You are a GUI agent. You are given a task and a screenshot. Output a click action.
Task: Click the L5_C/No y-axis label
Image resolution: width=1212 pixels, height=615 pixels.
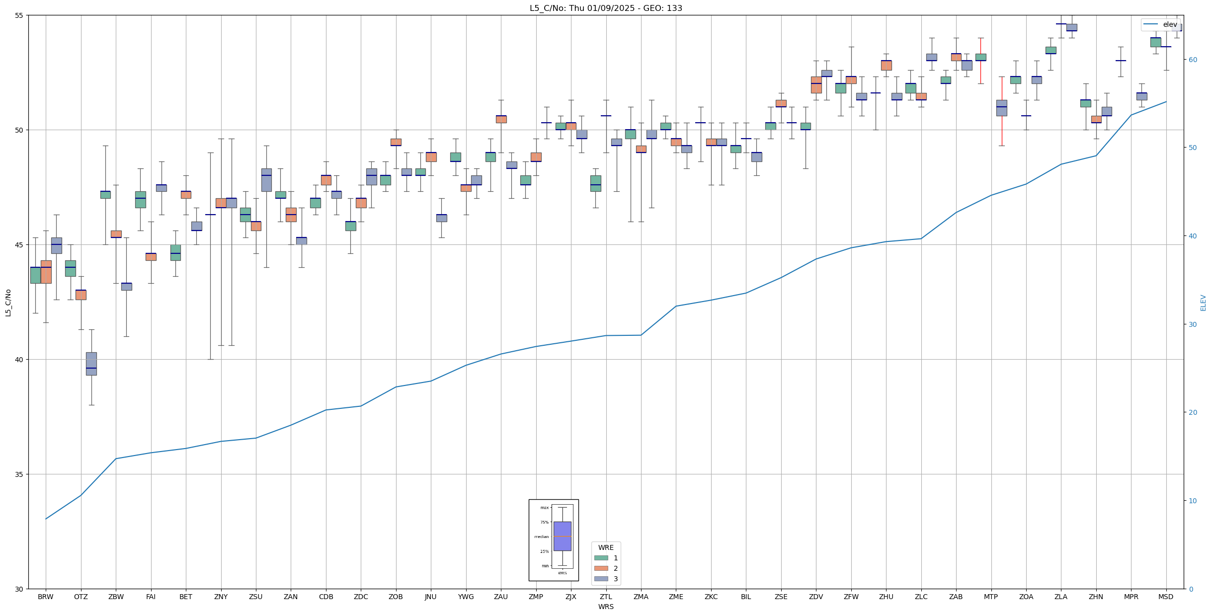[8, 303]
